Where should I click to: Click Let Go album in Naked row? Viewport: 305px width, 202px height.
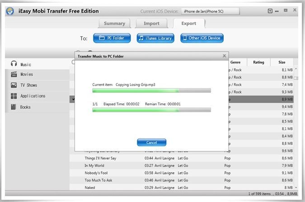click(183, 188)
